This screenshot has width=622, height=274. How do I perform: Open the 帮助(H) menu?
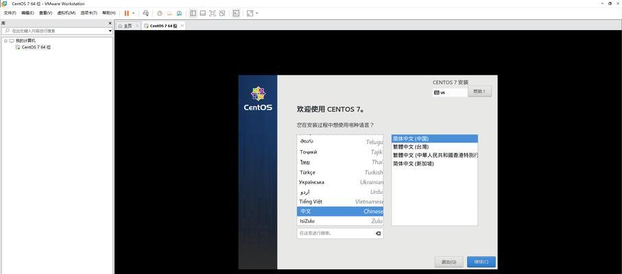point(109,13)
